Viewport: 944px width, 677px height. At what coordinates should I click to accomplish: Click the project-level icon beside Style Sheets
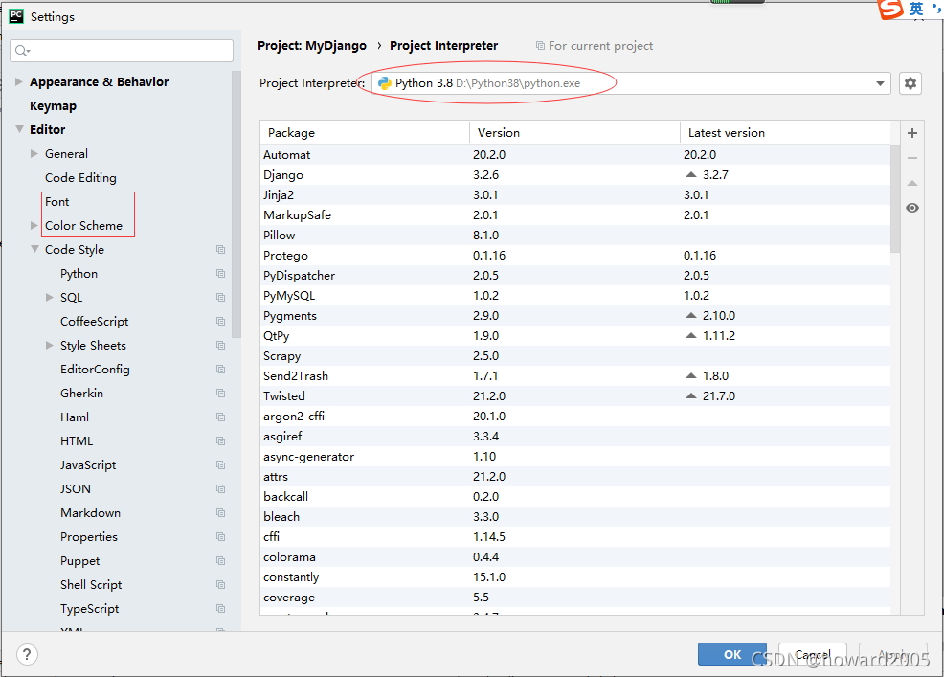click(221, 345)
